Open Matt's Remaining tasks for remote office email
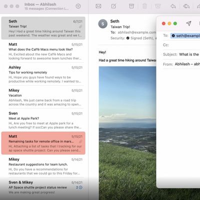The height and width of the screenshot is (200, 200). (x=43, y=143)
